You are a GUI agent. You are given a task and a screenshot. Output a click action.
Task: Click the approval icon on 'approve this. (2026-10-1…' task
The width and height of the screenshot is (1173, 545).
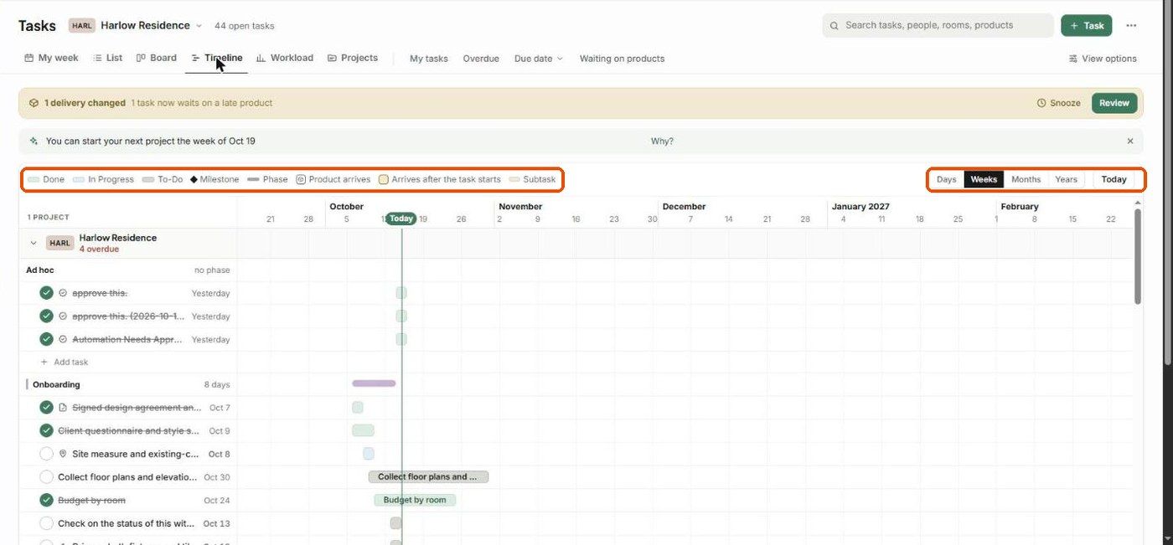pos(63,316)
